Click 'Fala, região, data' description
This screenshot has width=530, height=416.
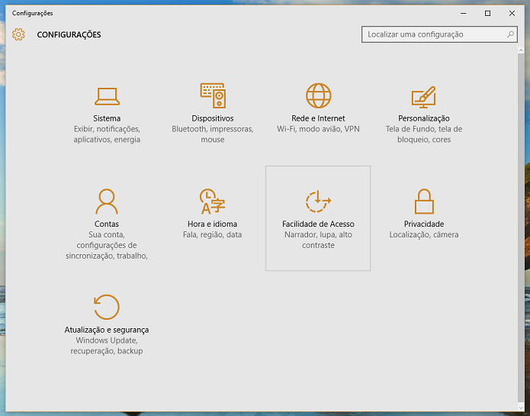click(212, 235)
